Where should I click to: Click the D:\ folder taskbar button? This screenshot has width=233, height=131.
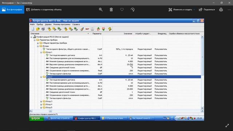(x=114, y=118)
